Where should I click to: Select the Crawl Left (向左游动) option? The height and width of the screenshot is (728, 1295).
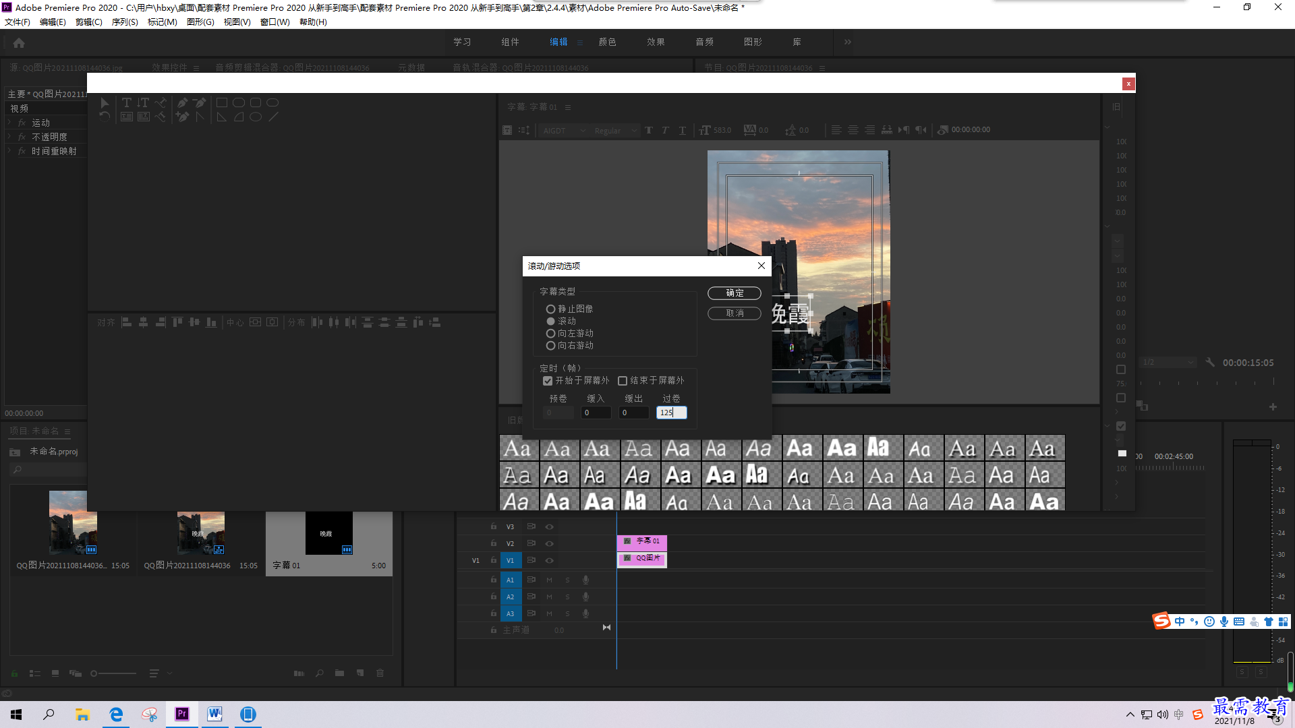pyautogui.click(x=550, y=333)
